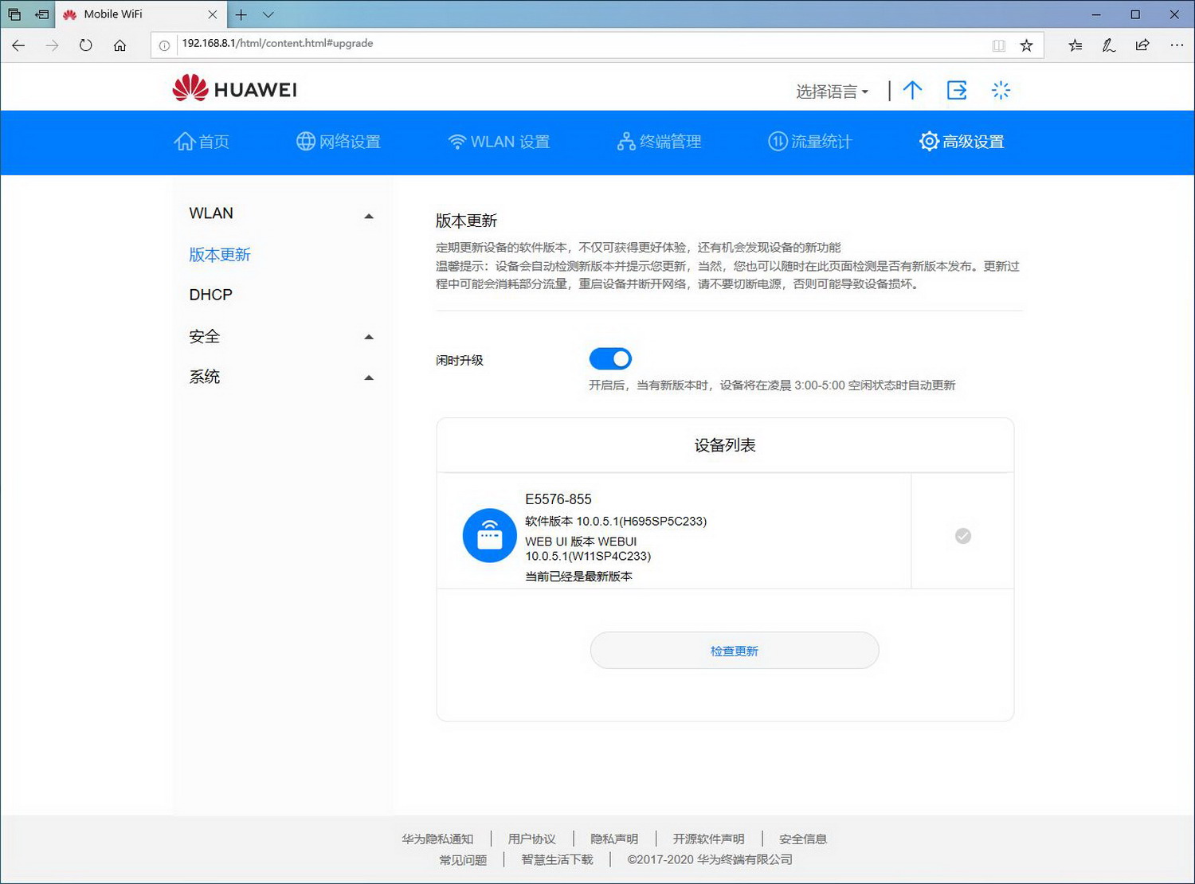
Task: Open the 华为隐私通知 footer link
Action: [437, 839]
